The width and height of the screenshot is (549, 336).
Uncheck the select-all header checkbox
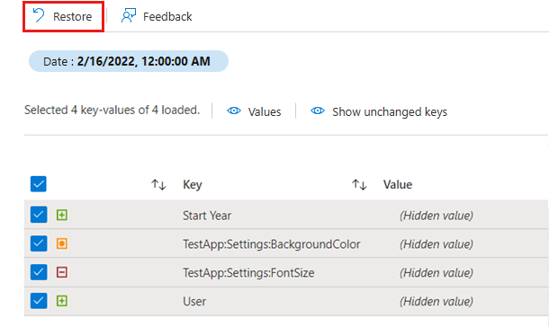[39, 184]
